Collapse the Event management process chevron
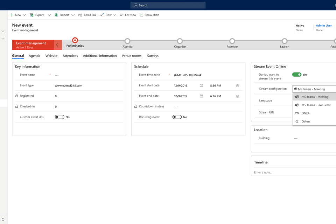The width and height of the screenshot is (336, 224). pyautogui.click(x=58, y=45)
